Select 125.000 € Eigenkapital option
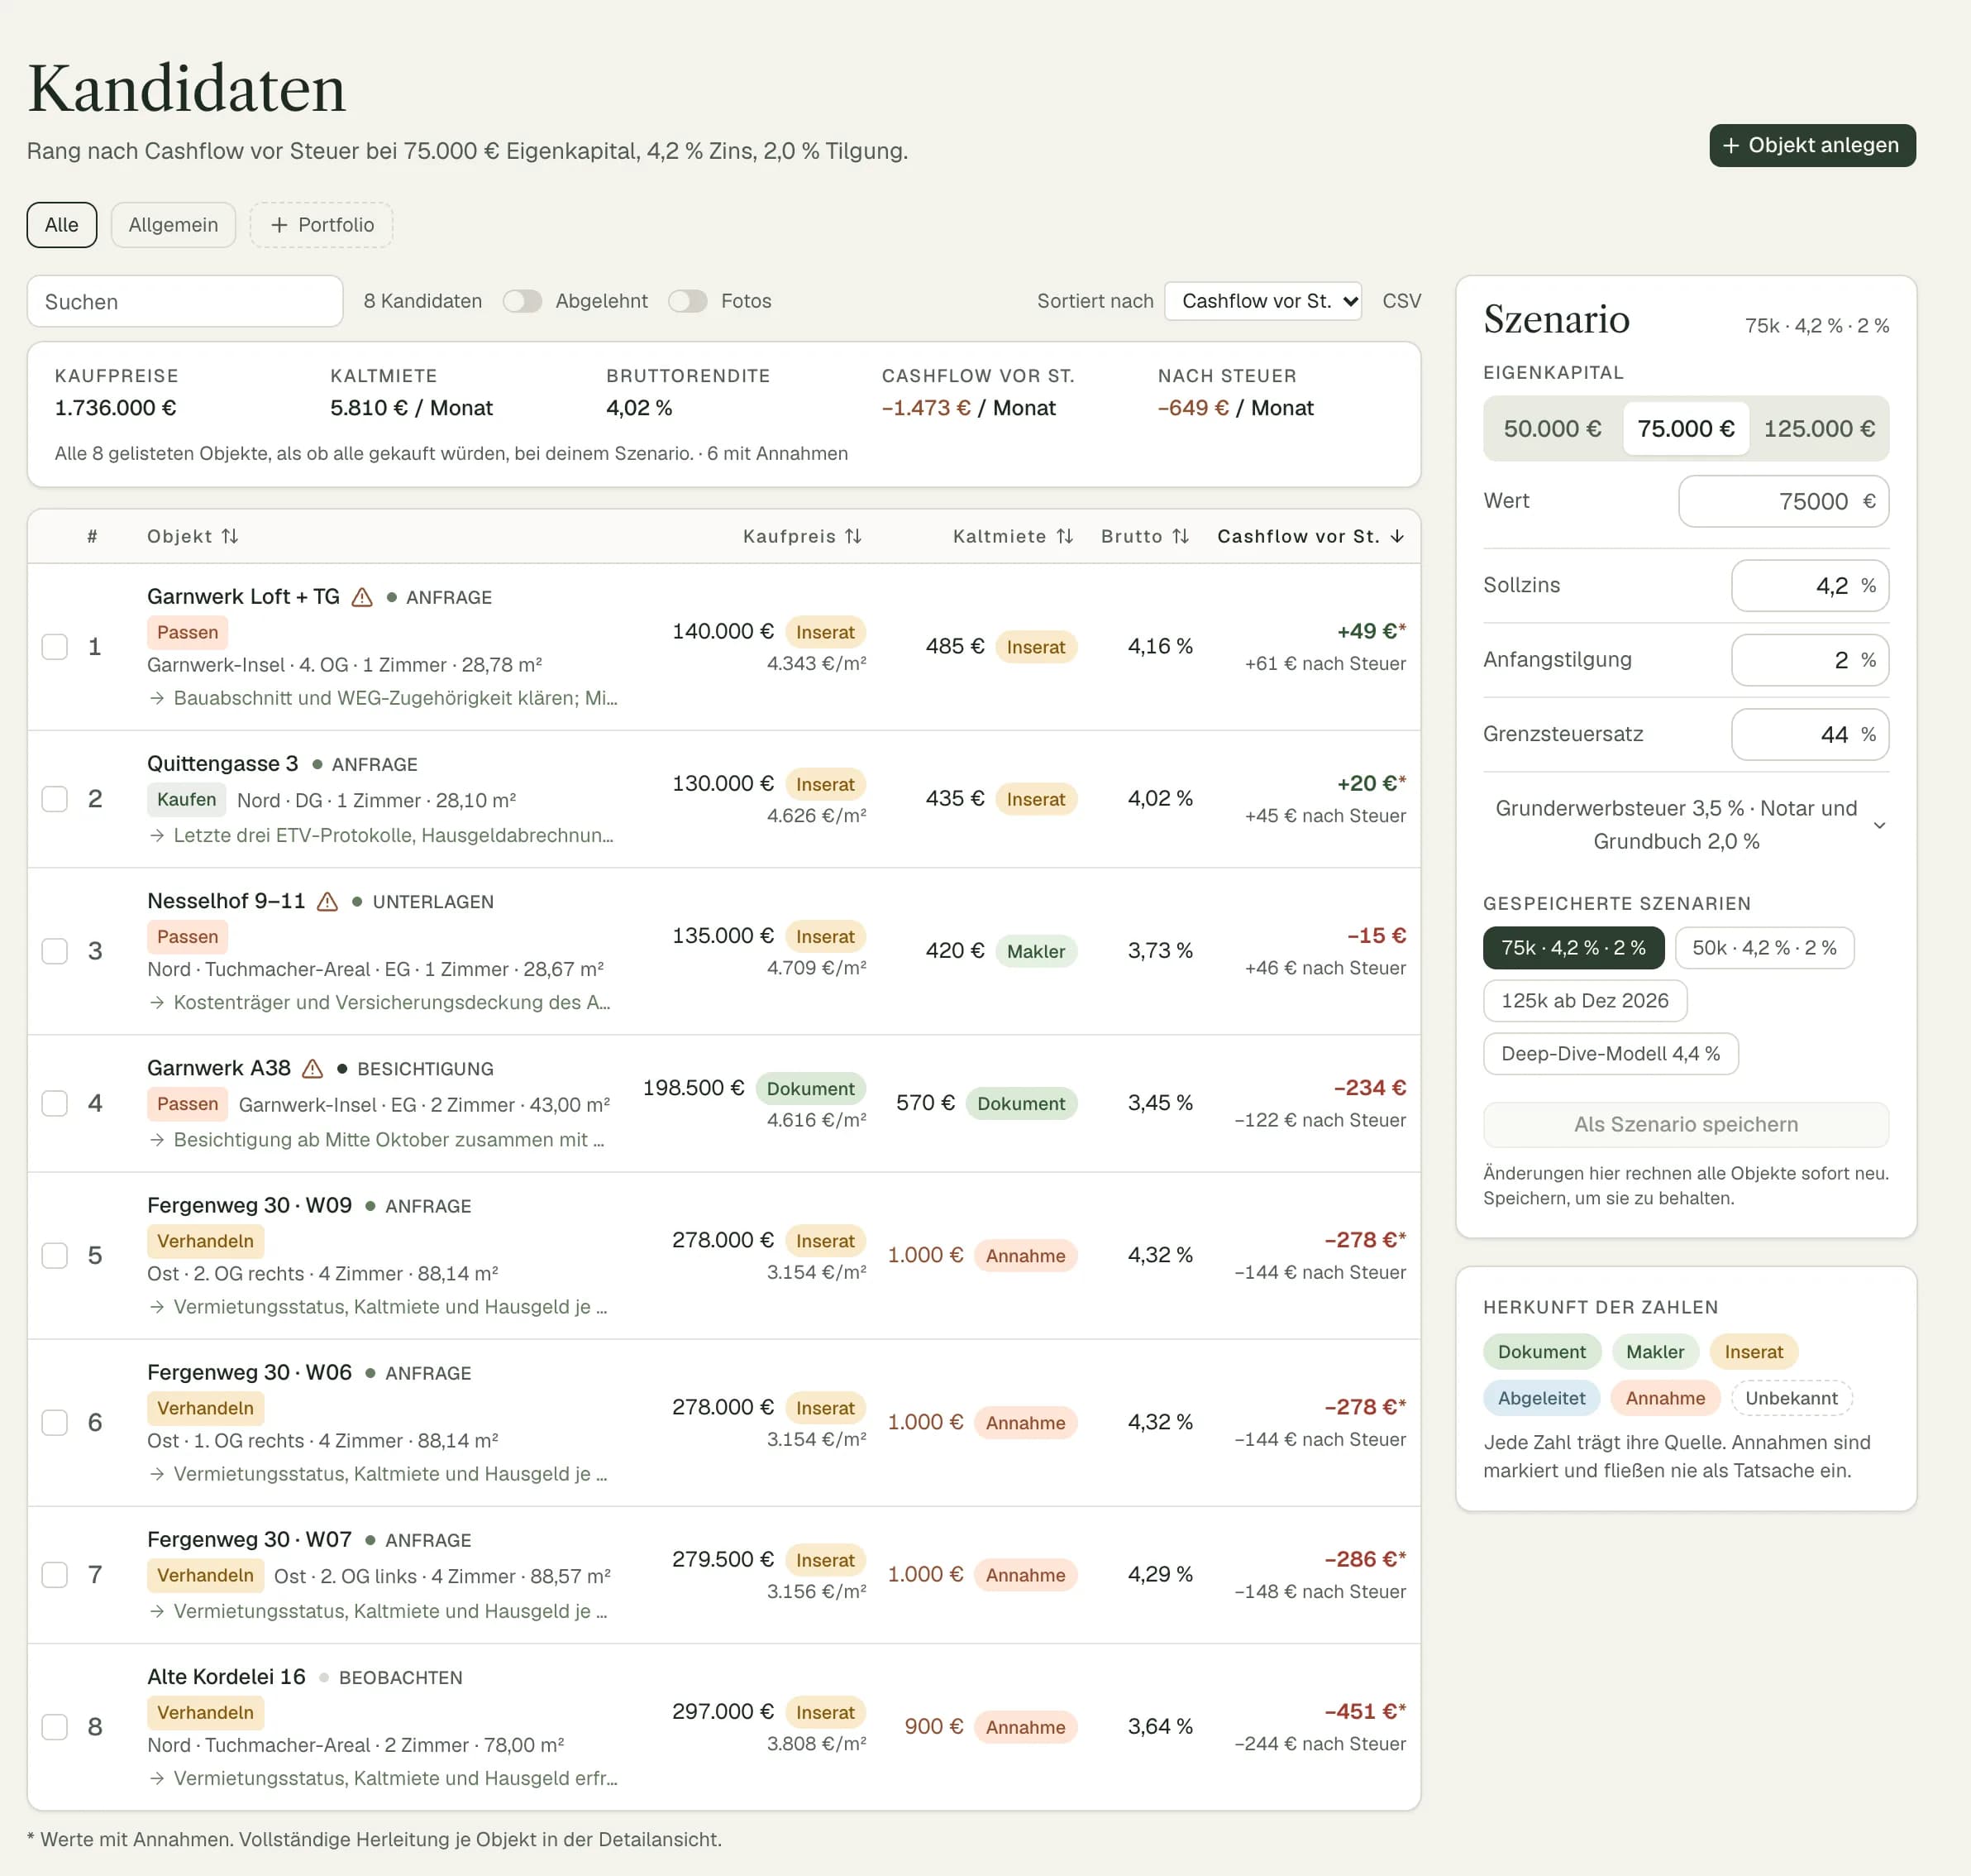This screenshot has width=1971, height=1876. [1818, 428]
